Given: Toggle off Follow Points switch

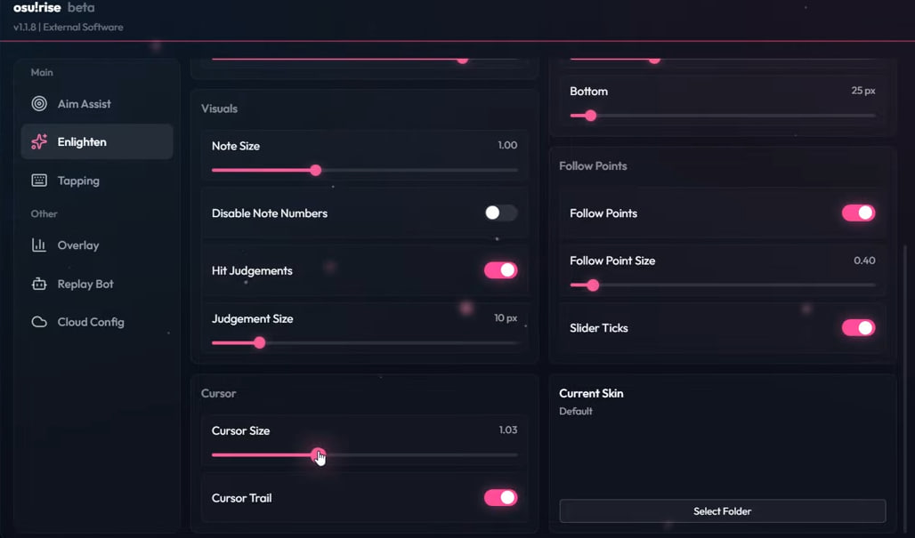Looking at the screenshot, I should [x=858, y=213].
